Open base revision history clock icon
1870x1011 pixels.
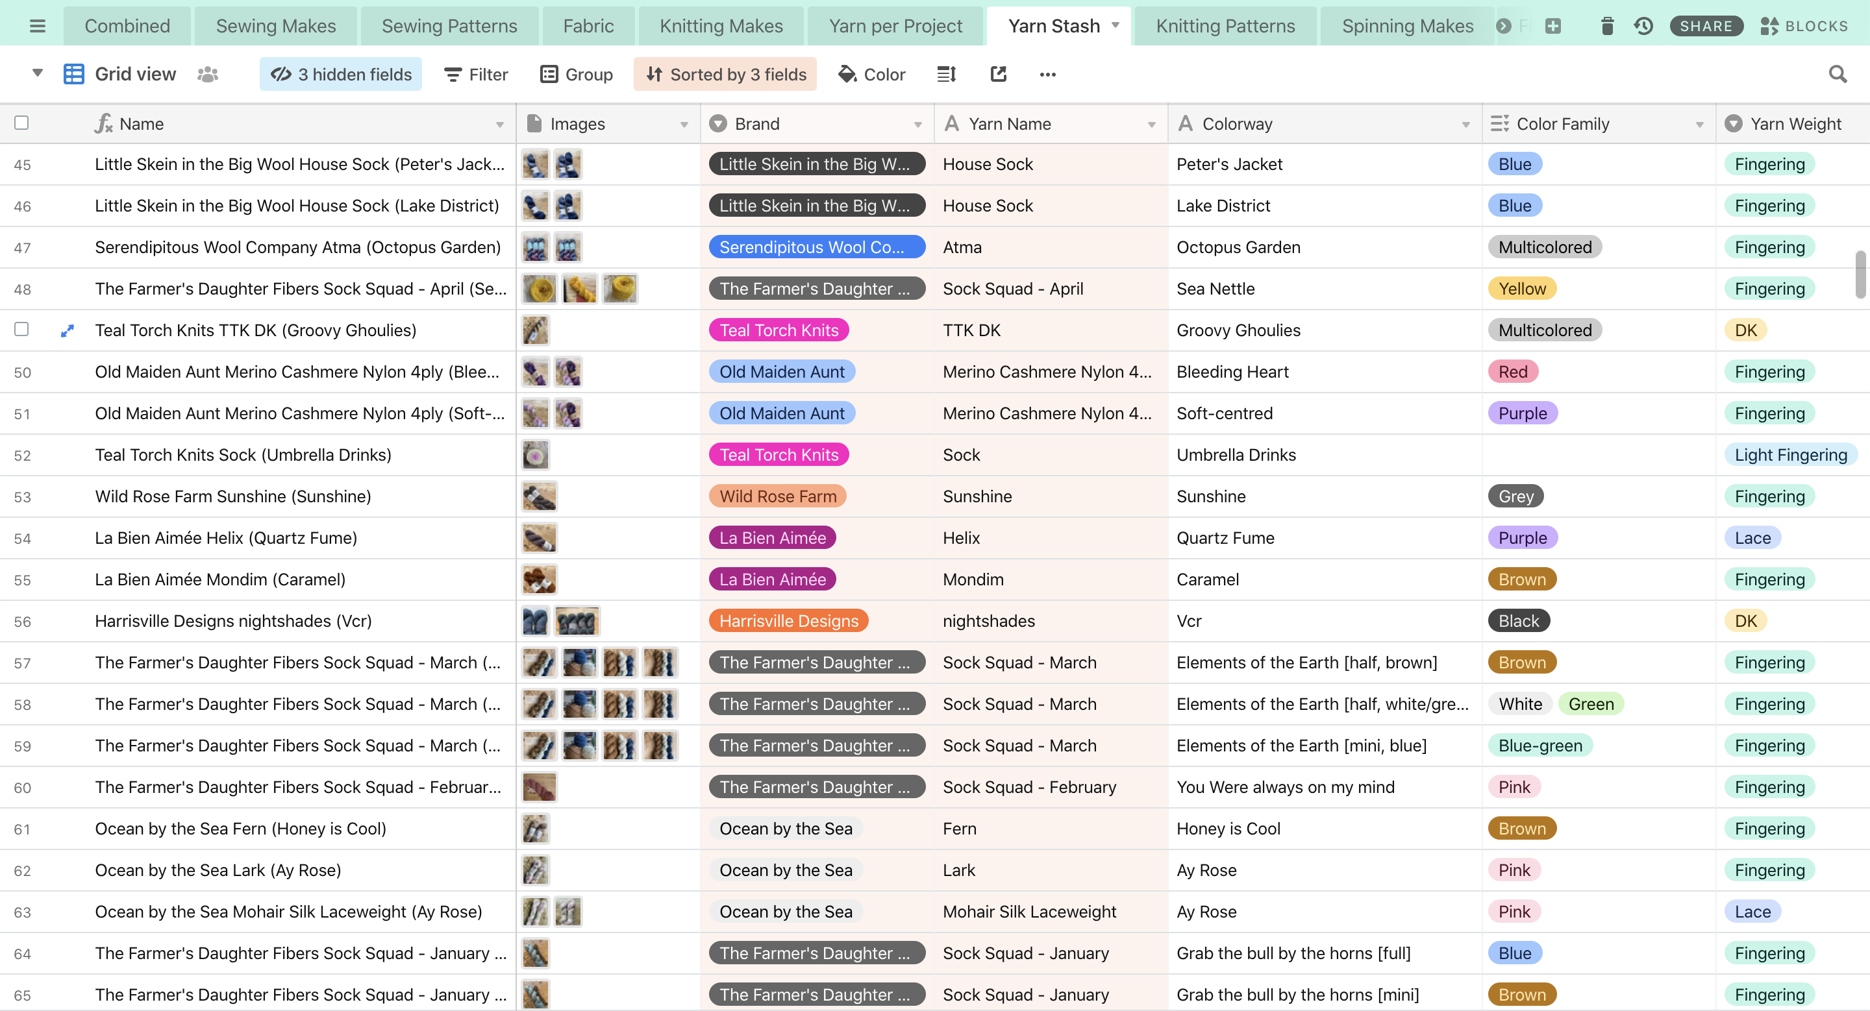[x=1643, y=26]
